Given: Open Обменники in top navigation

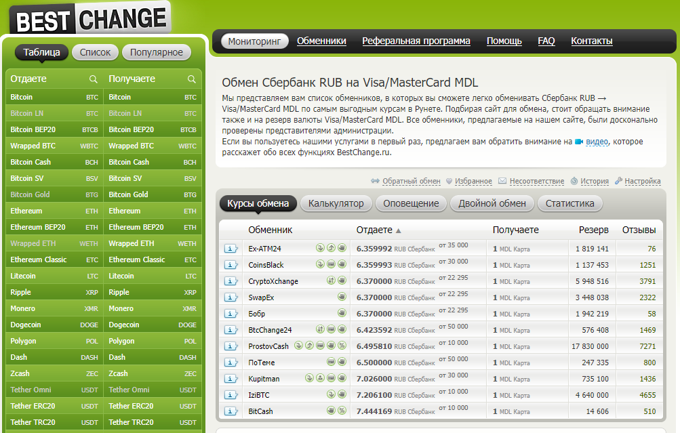Looking at the screenshot, I should [x=321, y=41].
